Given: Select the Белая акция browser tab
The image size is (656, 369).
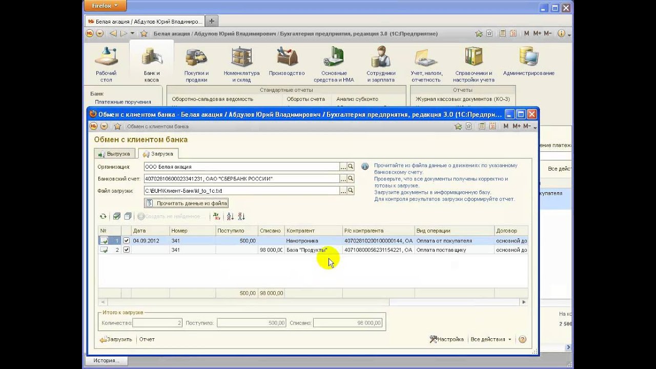Looking at the screenshot, I should point(145,21).
